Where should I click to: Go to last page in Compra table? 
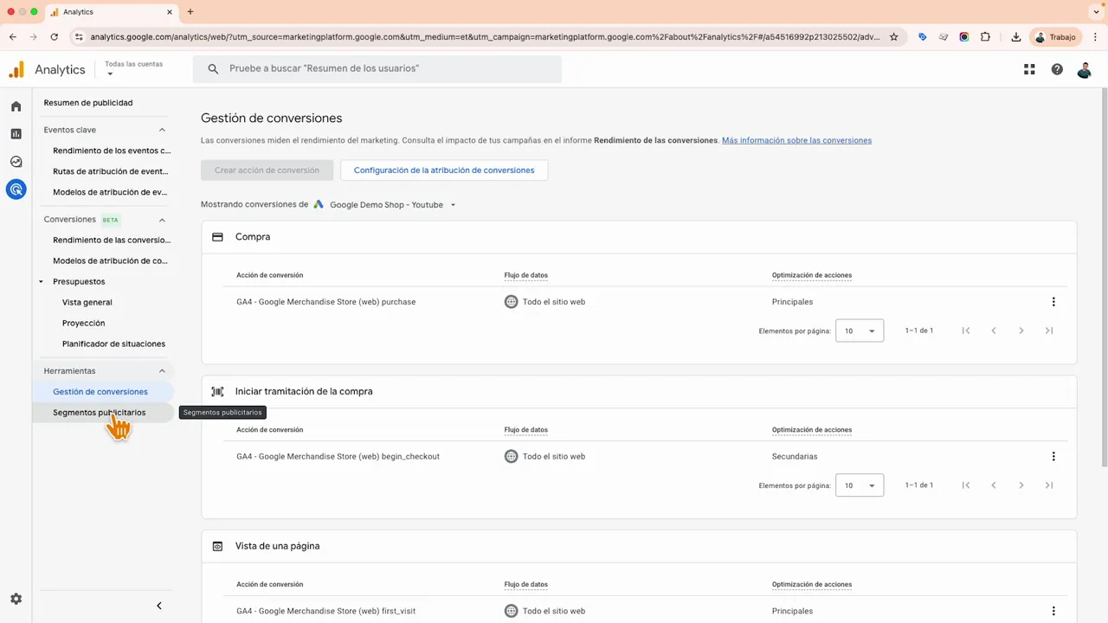(x=1049, y=331)
